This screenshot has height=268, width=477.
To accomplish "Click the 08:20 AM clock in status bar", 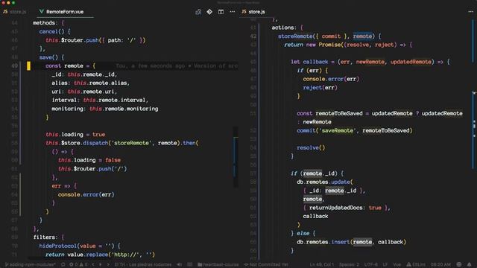I will (440, 265).
